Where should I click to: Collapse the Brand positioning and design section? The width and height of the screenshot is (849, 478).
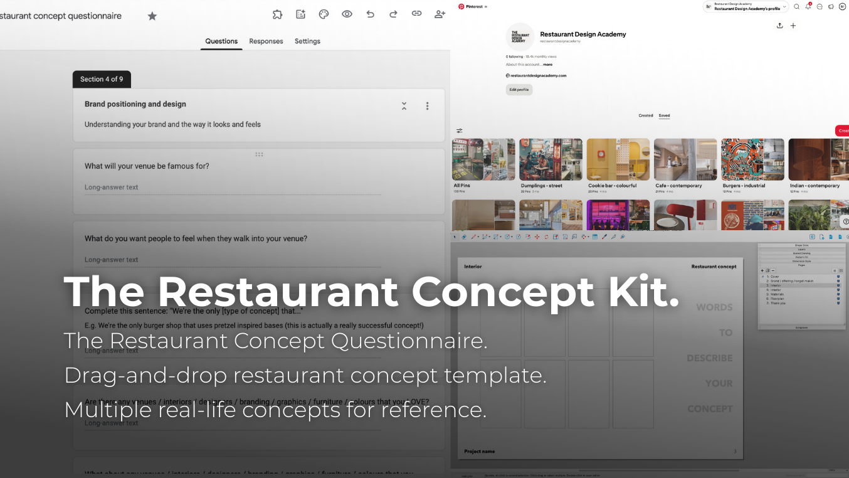click(x=404, y=106)
